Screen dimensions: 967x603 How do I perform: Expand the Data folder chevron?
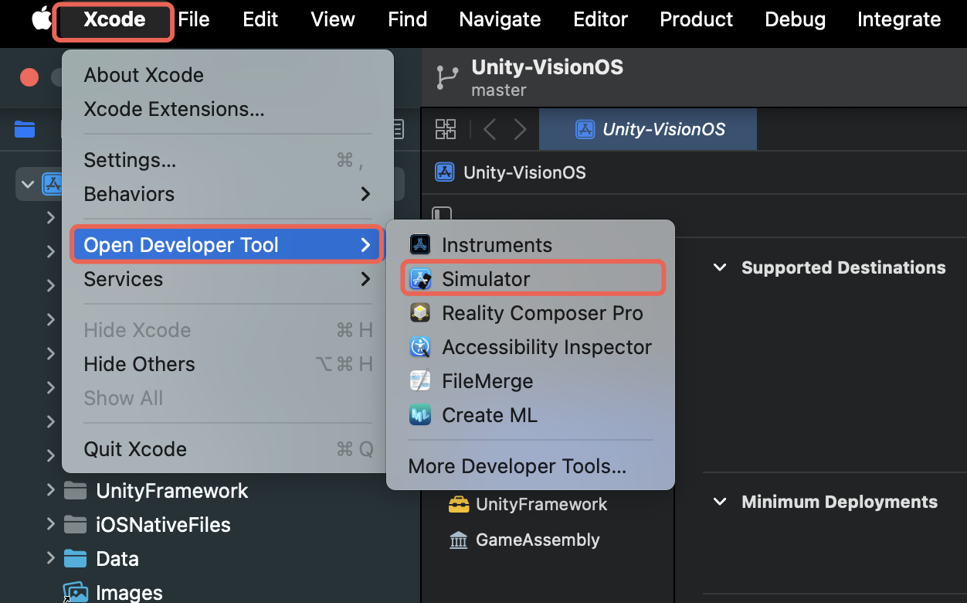pos(50,558)
